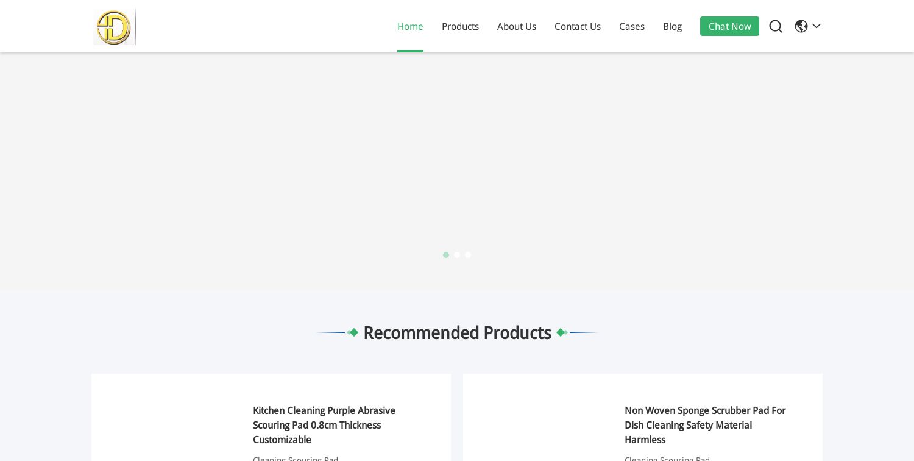The width and height of the screenshot is (914, 461).
Task: Open the Products menu
Action: tap(460, 26)
